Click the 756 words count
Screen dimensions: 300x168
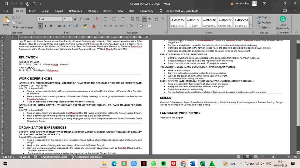[x=24, y=157]
